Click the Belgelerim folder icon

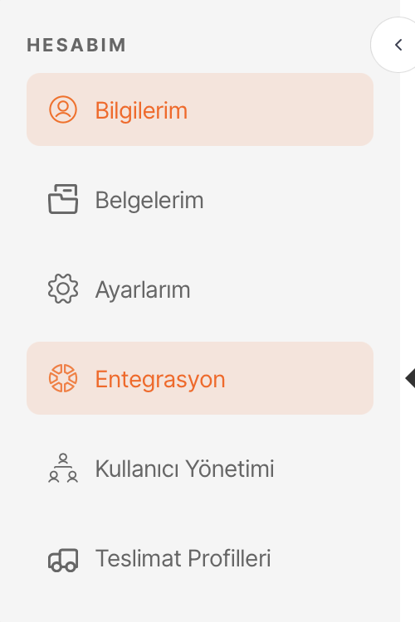click(63, 199)
